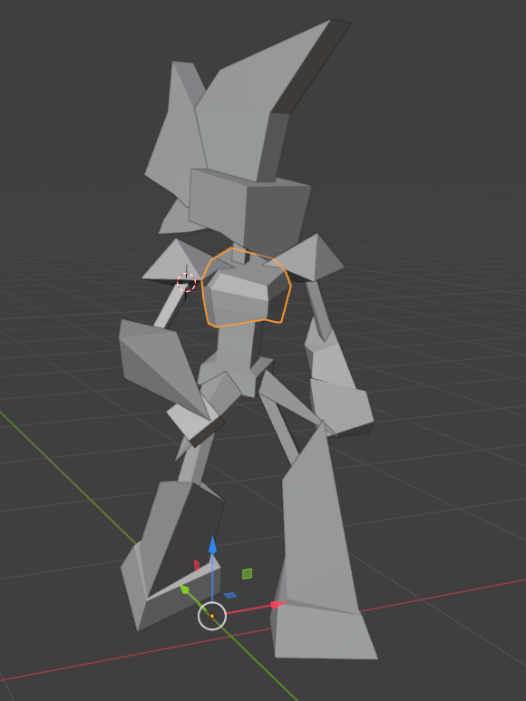Screen dimensions: 526x701
Task: Click the green Y-axis move gizmo arrow
Action: pos(185,589)
